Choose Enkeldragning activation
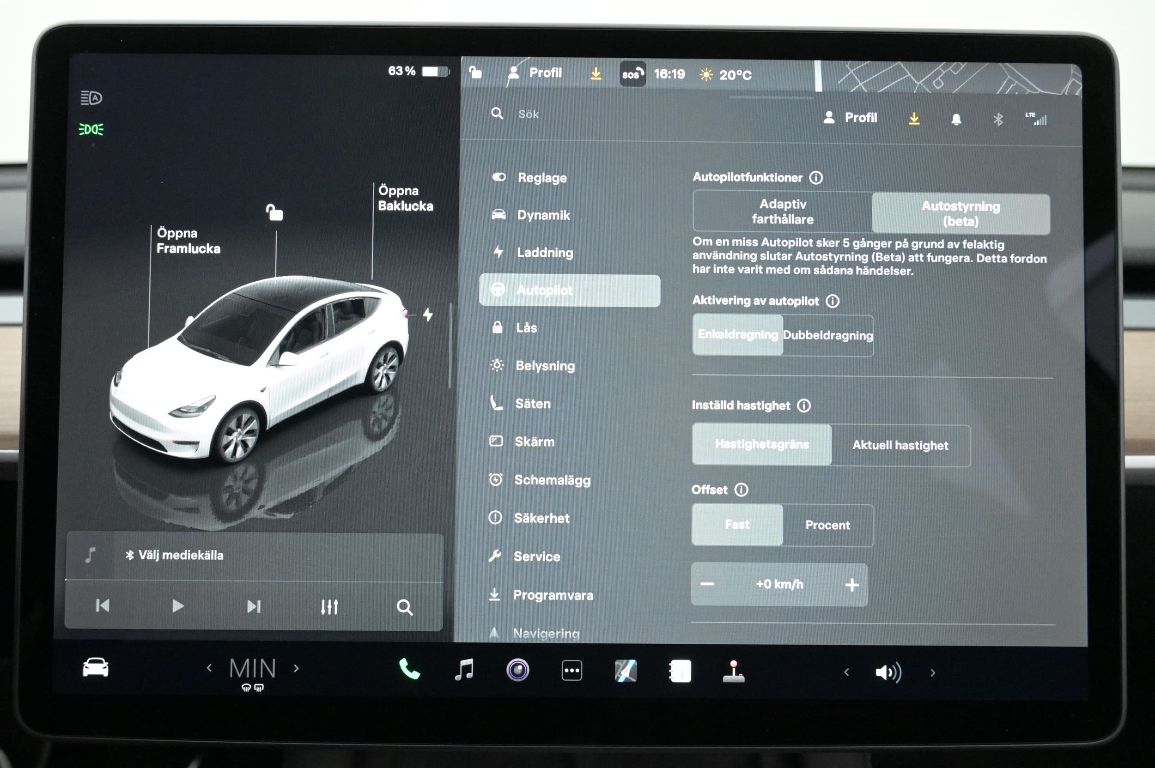Image resolution: width=1155 pixels, height=768 pixels. (737, 334)
